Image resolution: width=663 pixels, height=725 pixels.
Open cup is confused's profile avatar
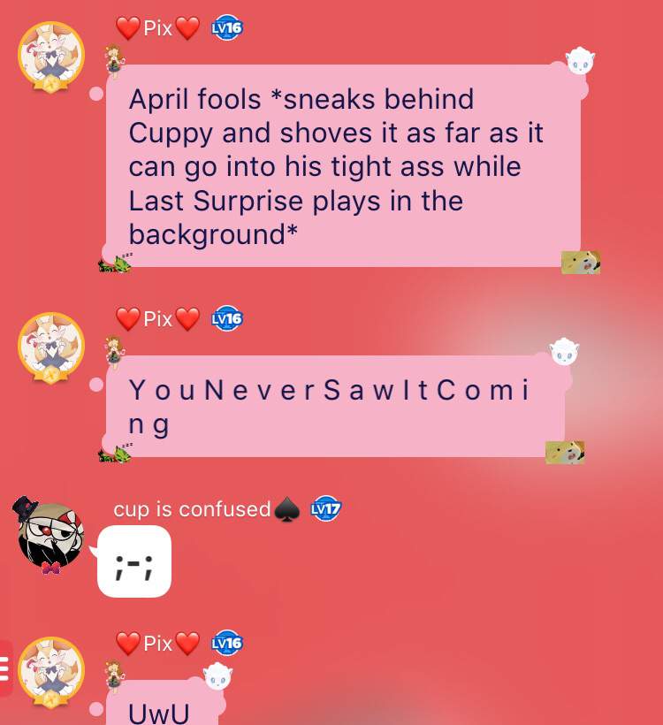pos(50,536)
